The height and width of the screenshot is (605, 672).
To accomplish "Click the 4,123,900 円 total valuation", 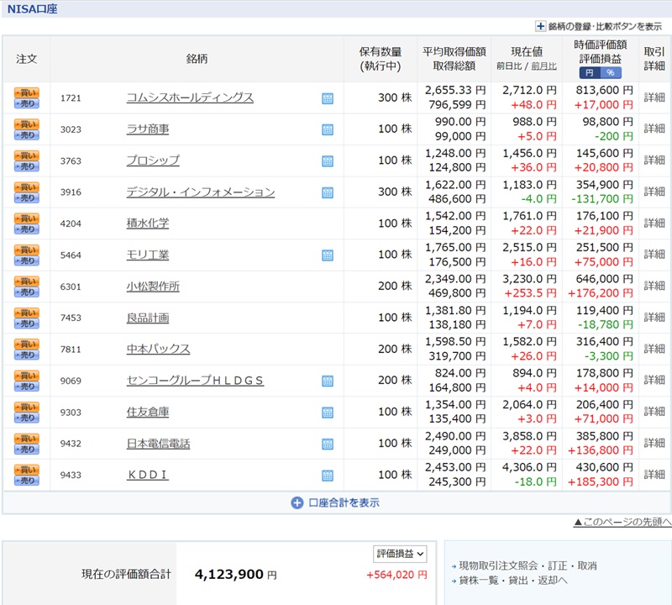I will click(x=236, y=574).
